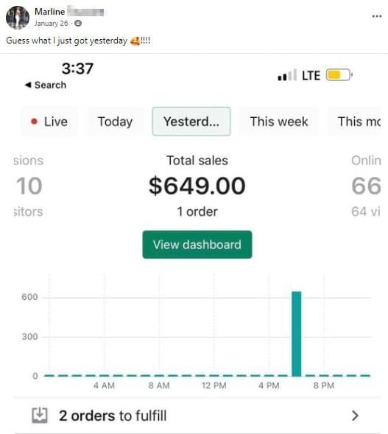Open the post options three-dot menu
This screenshot has height=434, width=388.
(x=377, y=16)
